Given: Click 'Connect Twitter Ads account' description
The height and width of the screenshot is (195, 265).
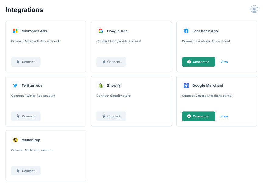Looking at the screenshot, I should pos(33,96).
